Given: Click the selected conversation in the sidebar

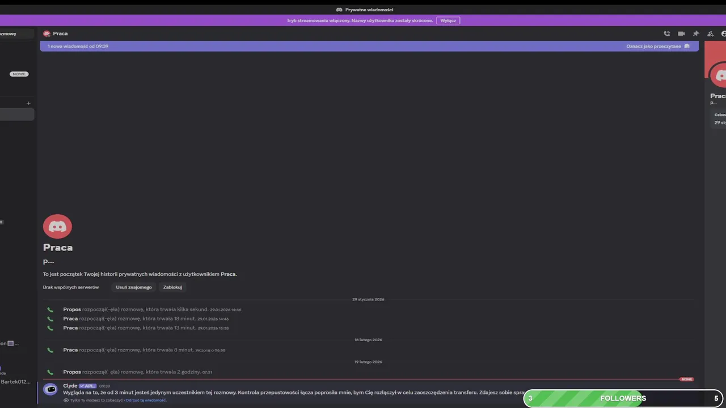Looking at the screenshot, I should 17,114.
